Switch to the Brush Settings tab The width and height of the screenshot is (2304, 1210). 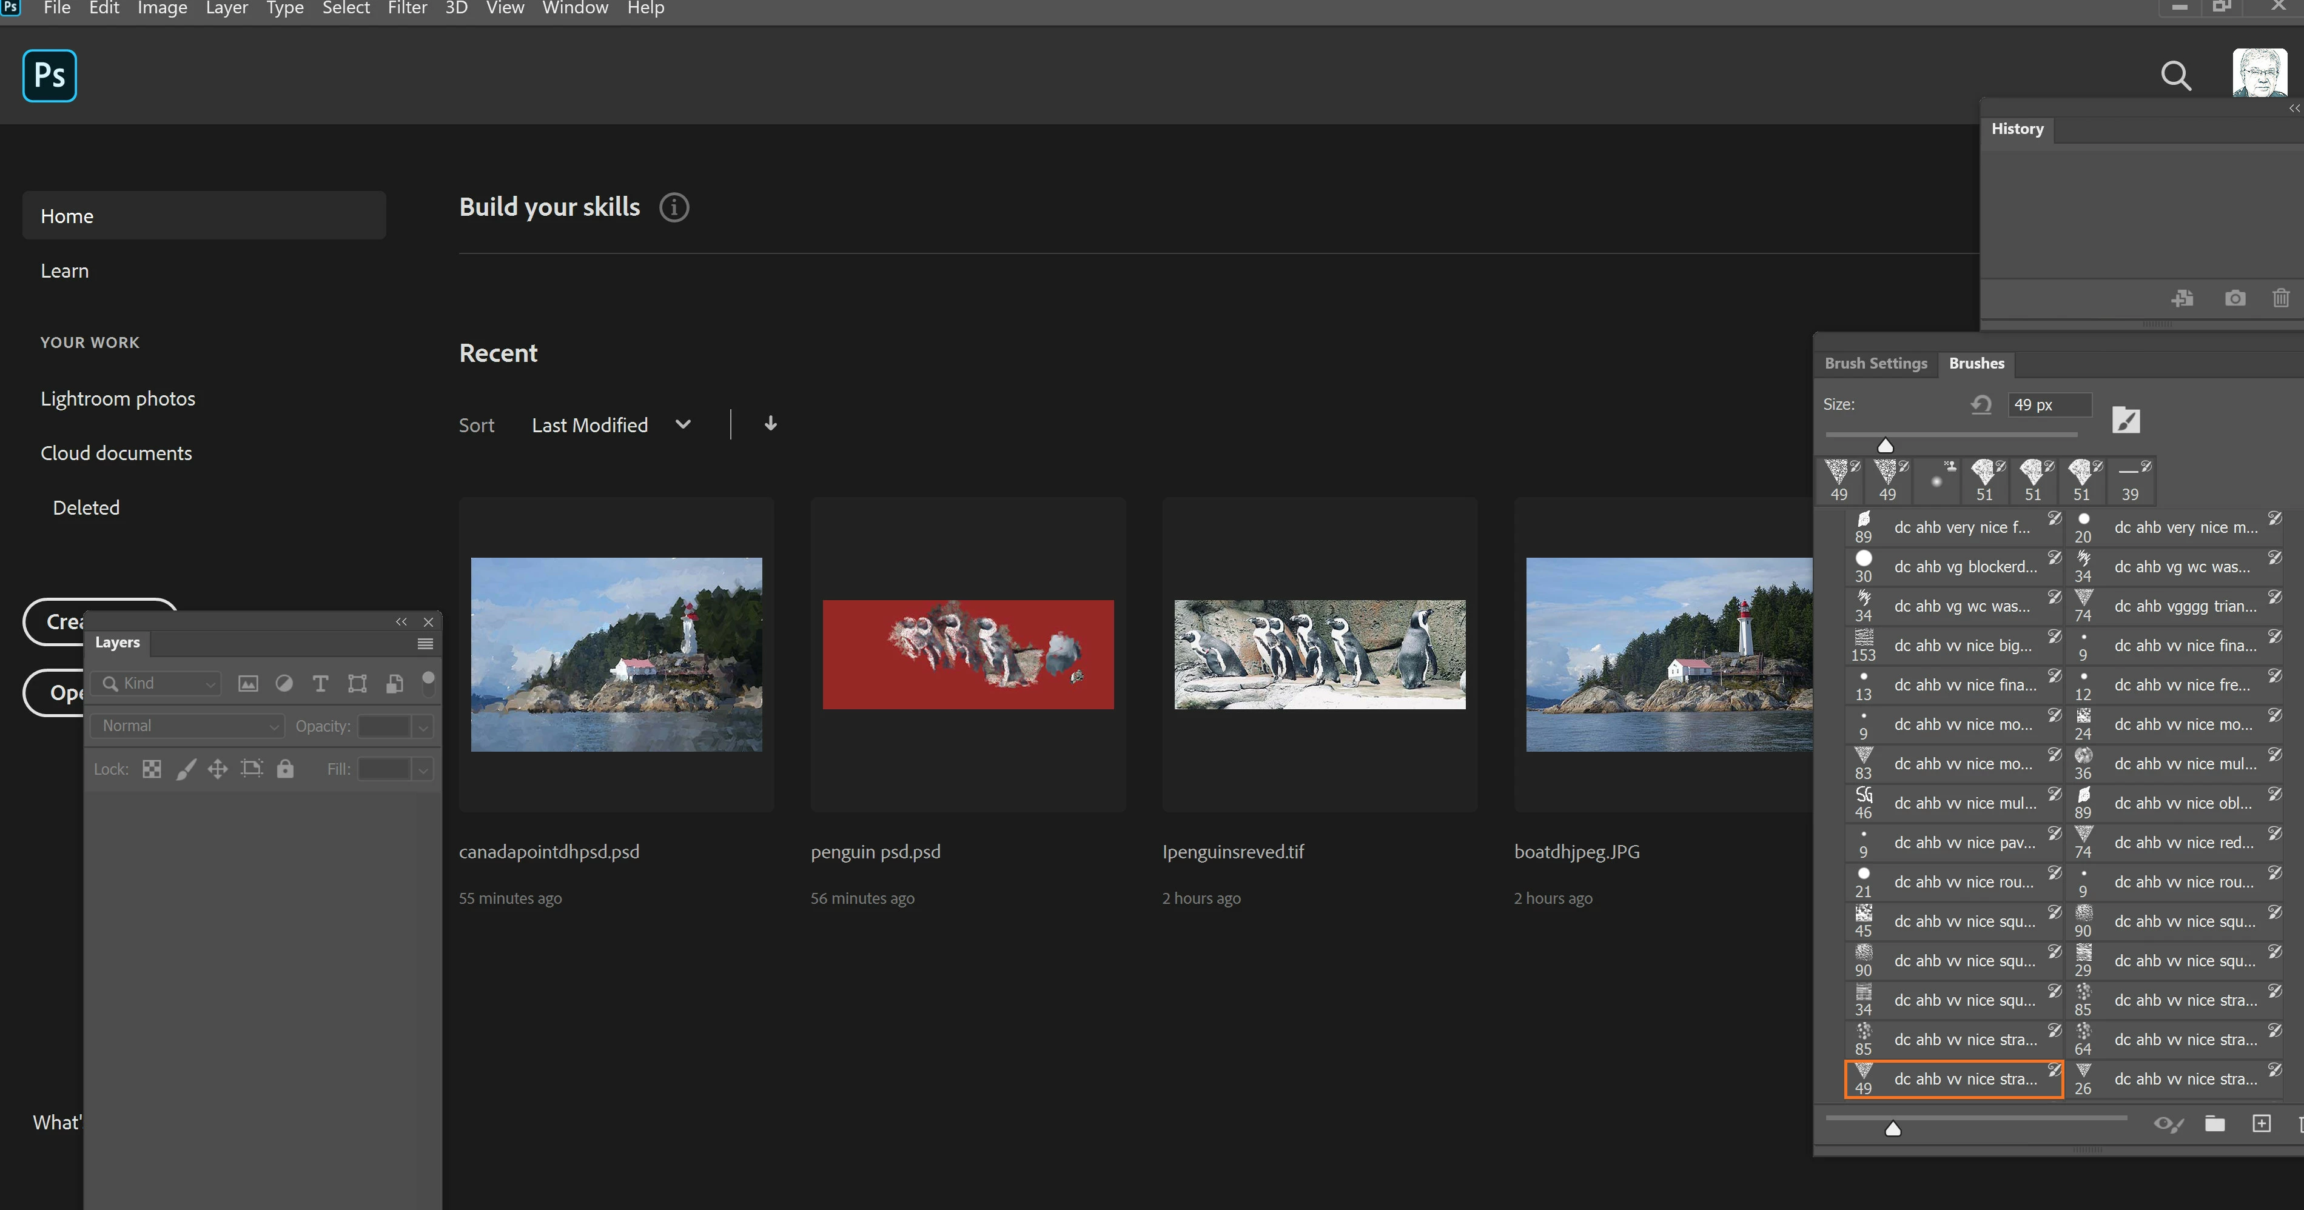(x=1876, y=364)
